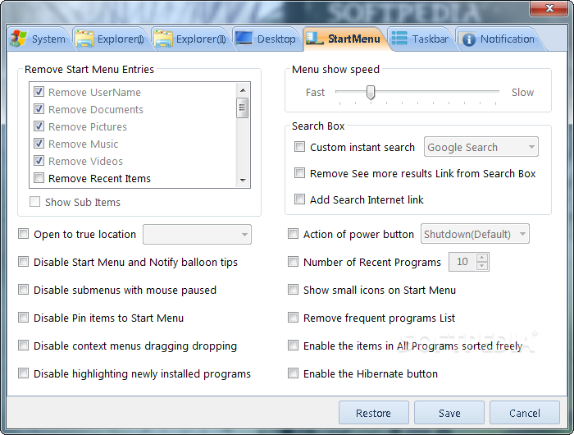Enable Number of Recent Programs option
The image size is (574, 435).
[293, 262]
